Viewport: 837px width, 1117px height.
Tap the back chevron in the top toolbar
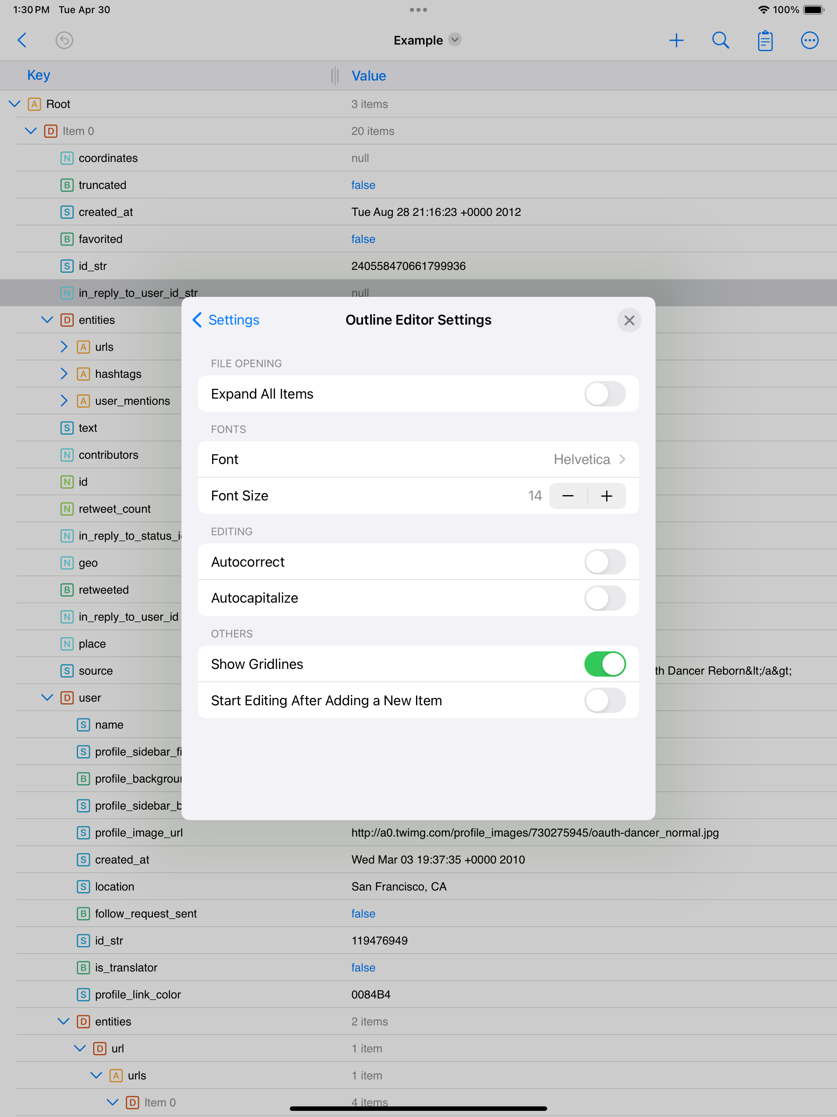click(22, 40)
